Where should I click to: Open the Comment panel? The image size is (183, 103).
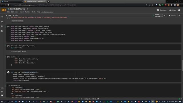pyautogui.click(x=162, y=10)
